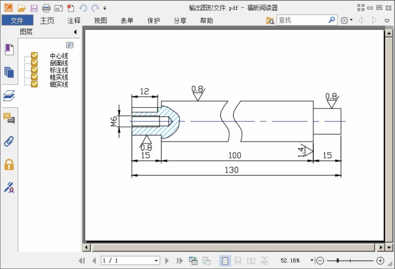Toggle the 剖面线 layer visibility
The image size is (395, 269).
35,63
